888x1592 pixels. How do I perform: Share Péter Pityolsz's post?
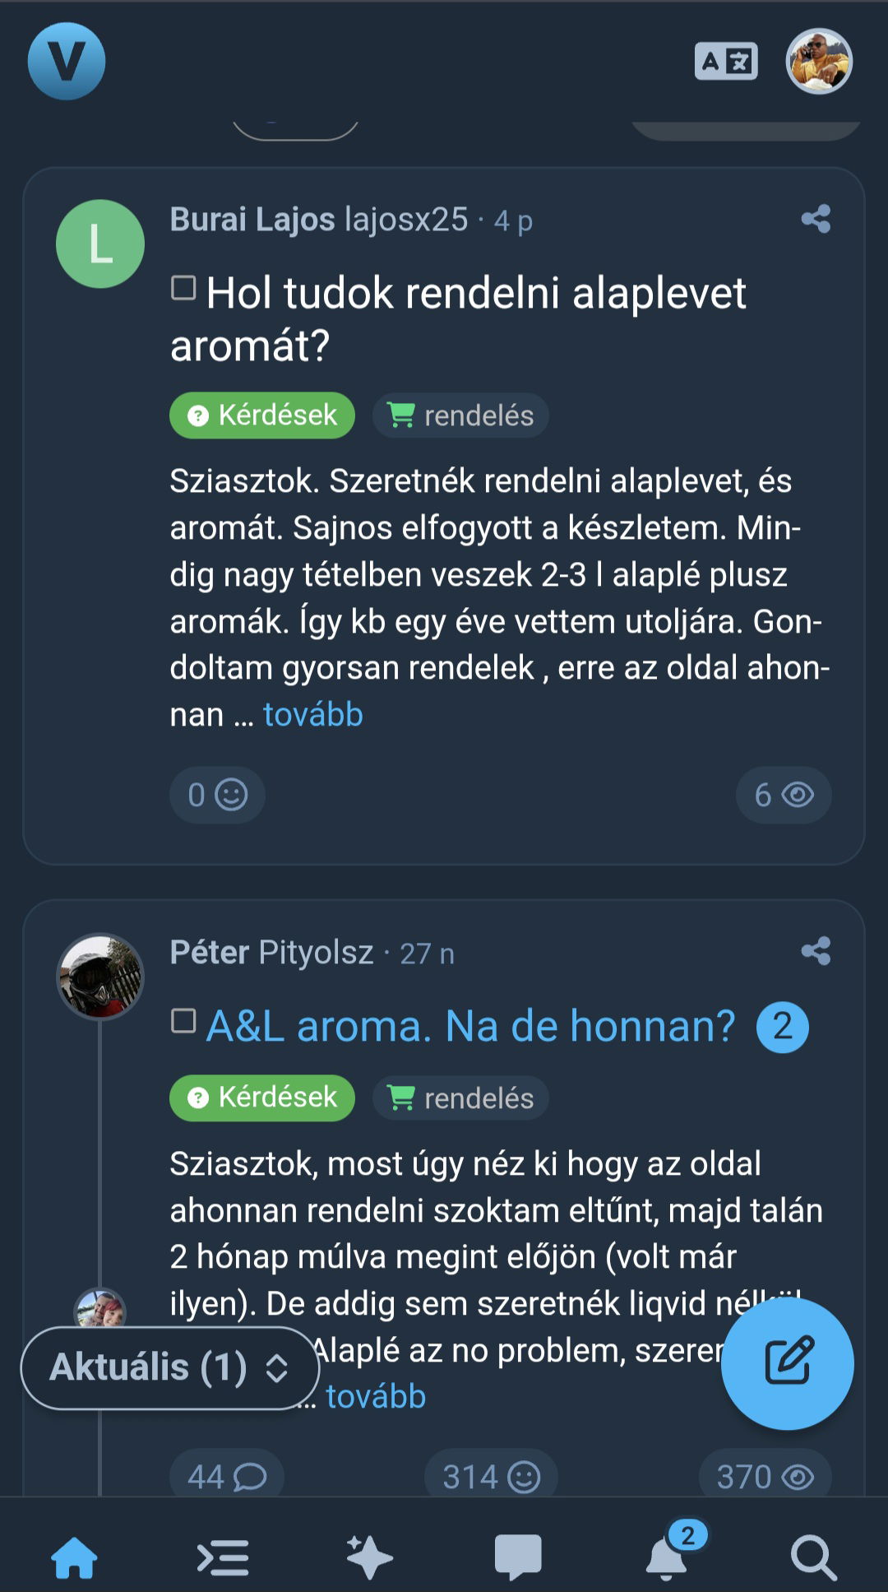click(x=816, y=951)
